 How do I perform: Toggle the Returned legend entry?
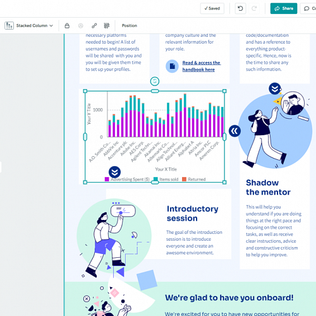(194, 179)
